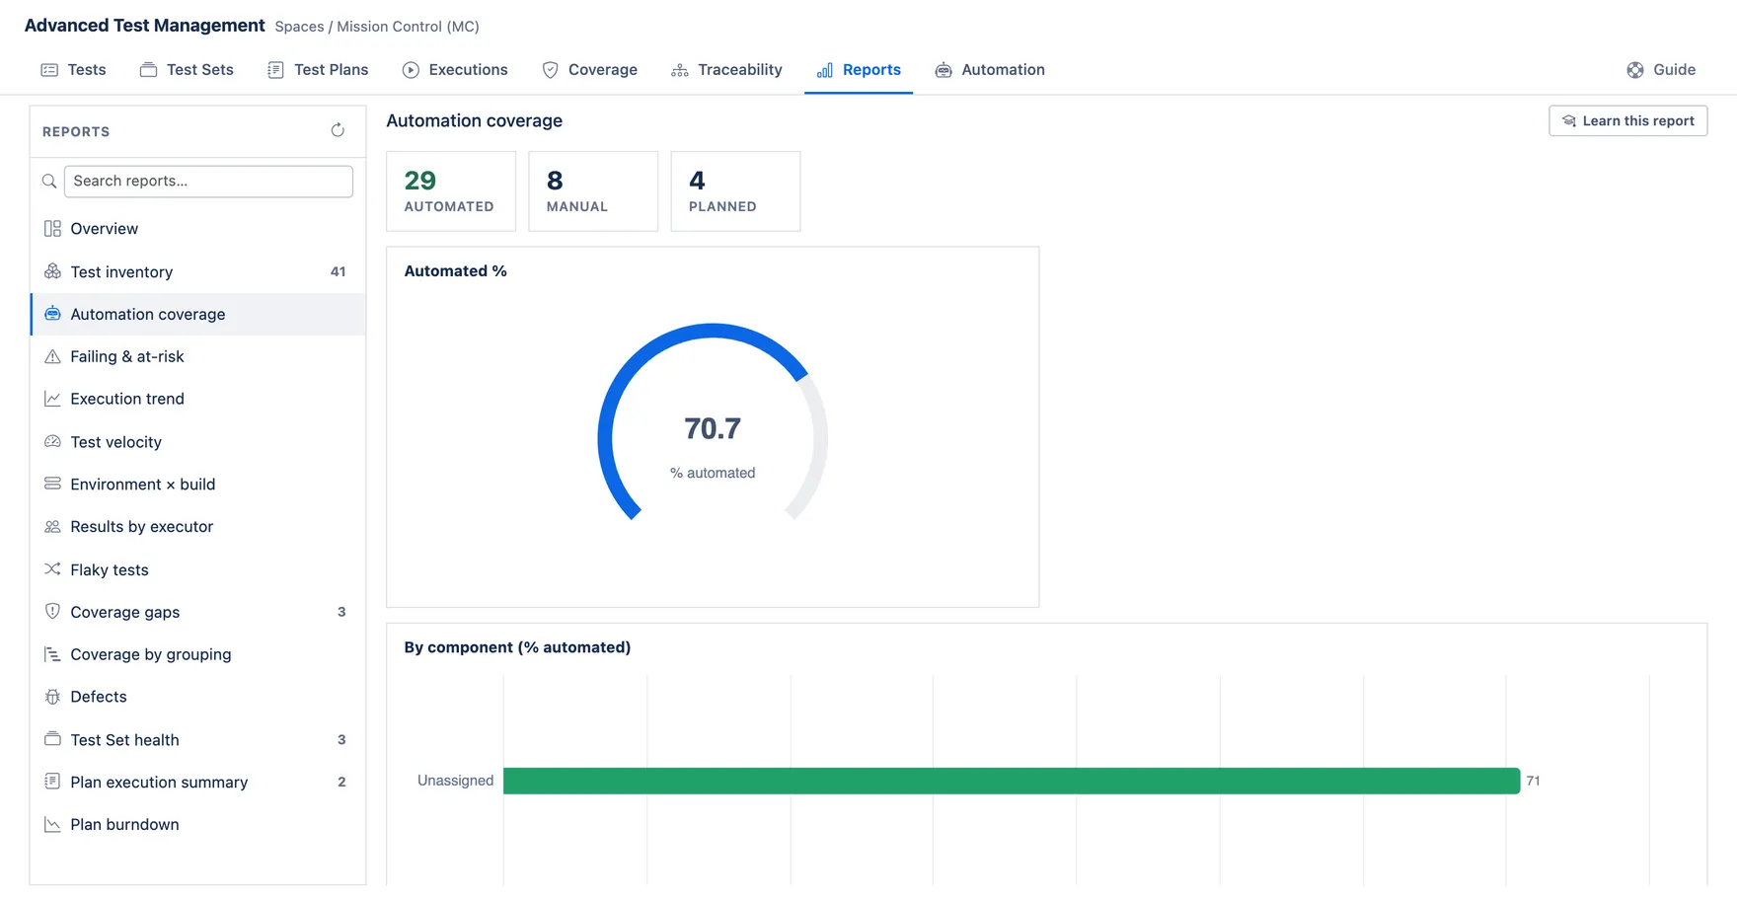Select the Reports tab

859,70
